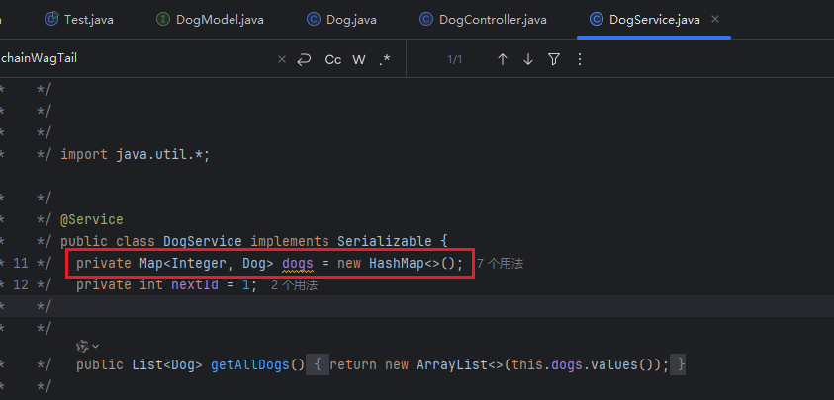Toggle Match Case (Cc) search option

pos(333,59)
